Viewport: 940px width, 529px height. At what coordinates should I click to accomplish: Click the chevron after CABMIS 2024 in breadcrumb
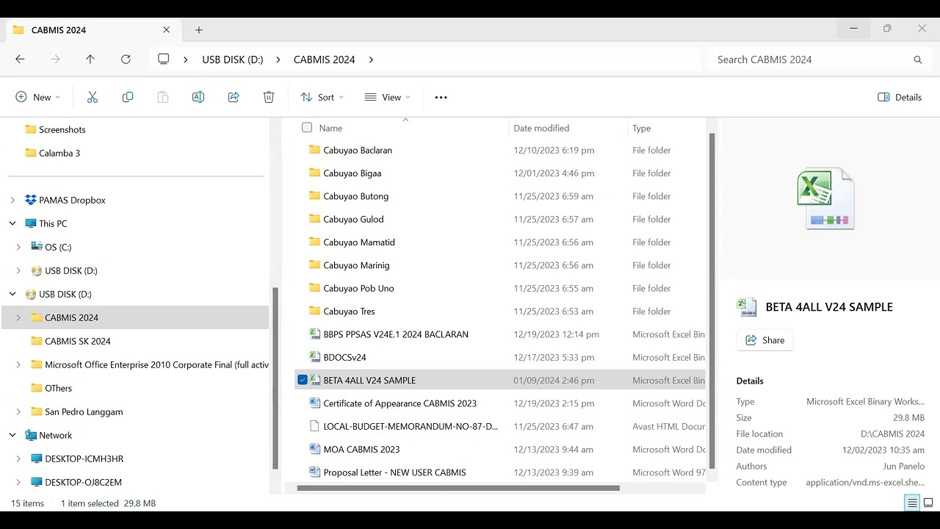(371, 60)
